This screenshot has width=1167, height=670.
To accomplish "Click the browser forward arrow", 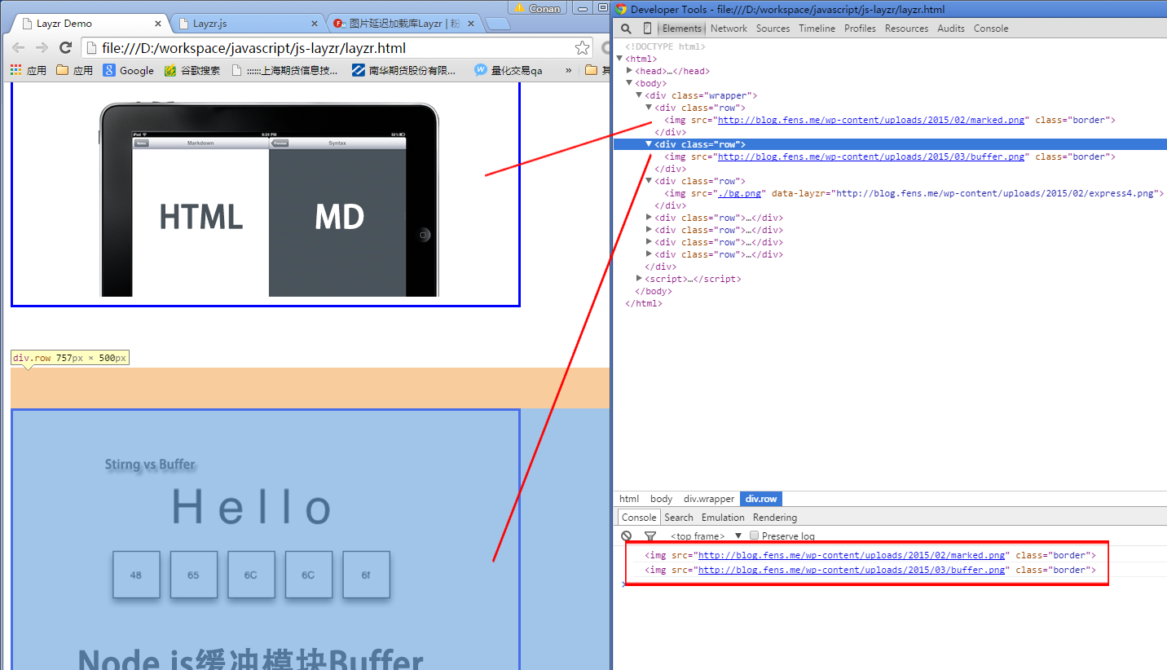I will 42,48.
